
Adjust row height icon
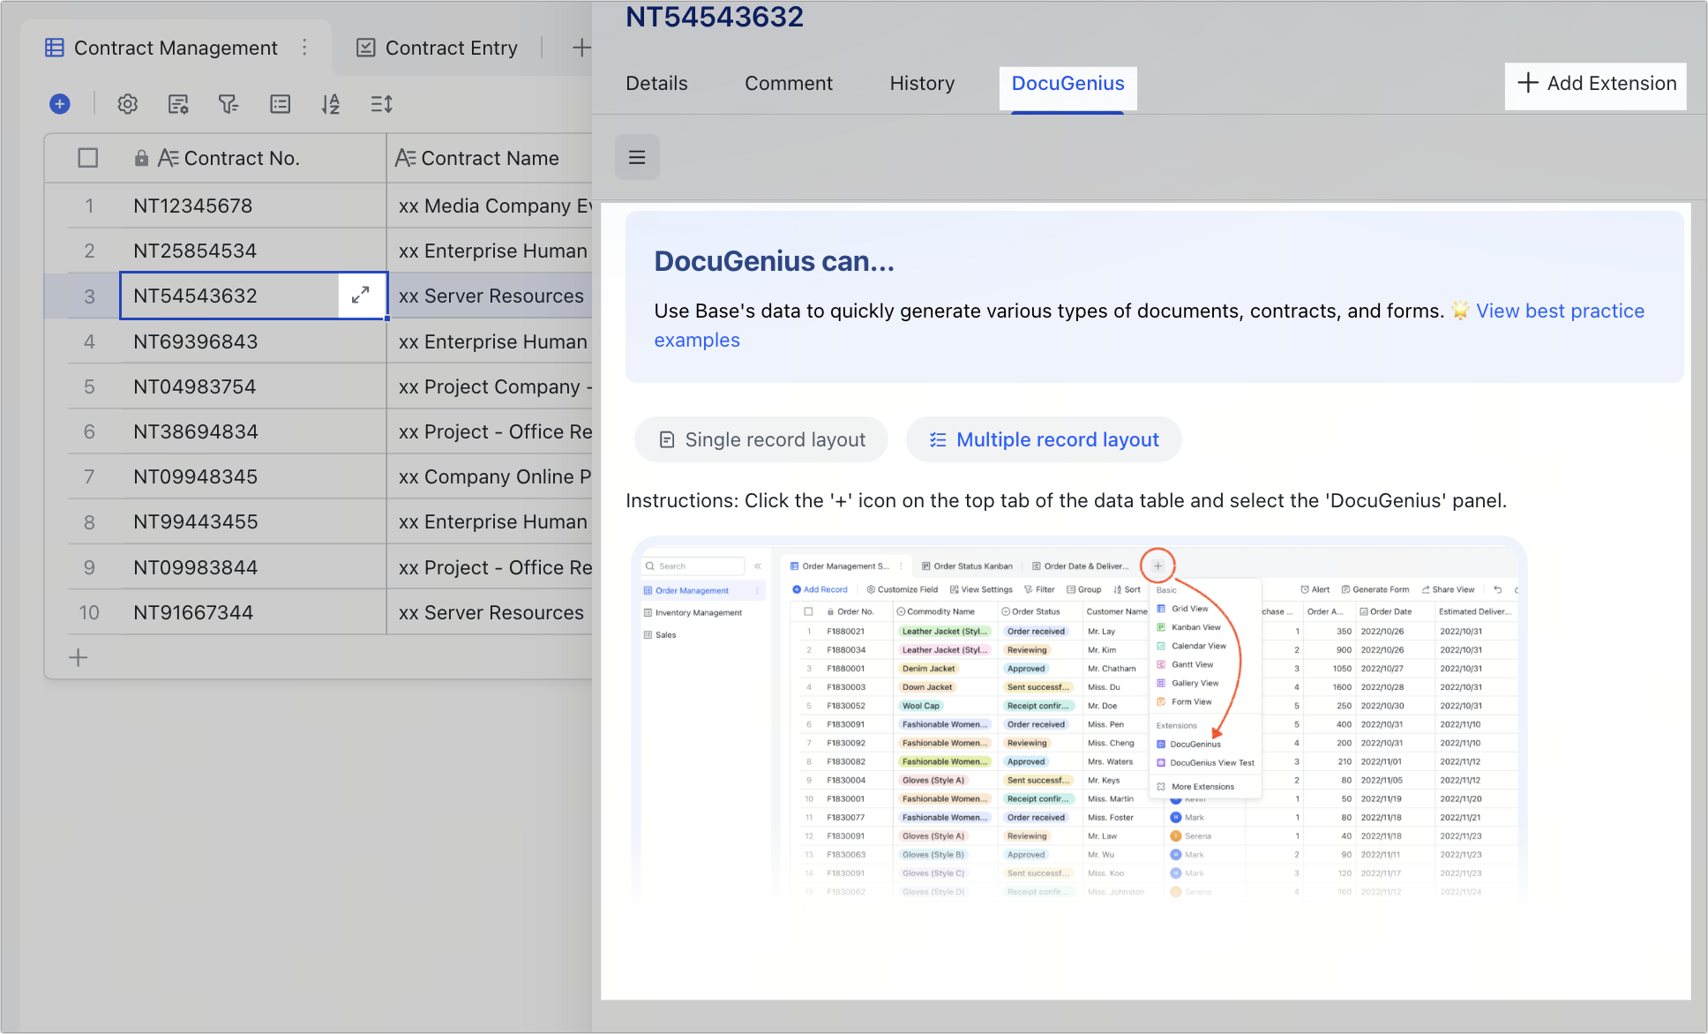pos(381,104)
